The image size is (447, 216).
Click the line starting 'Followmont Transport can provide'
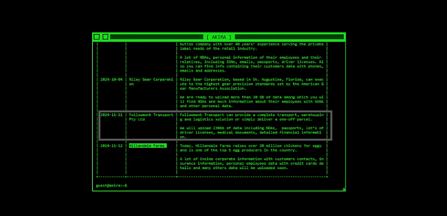(x=252, y=114)
